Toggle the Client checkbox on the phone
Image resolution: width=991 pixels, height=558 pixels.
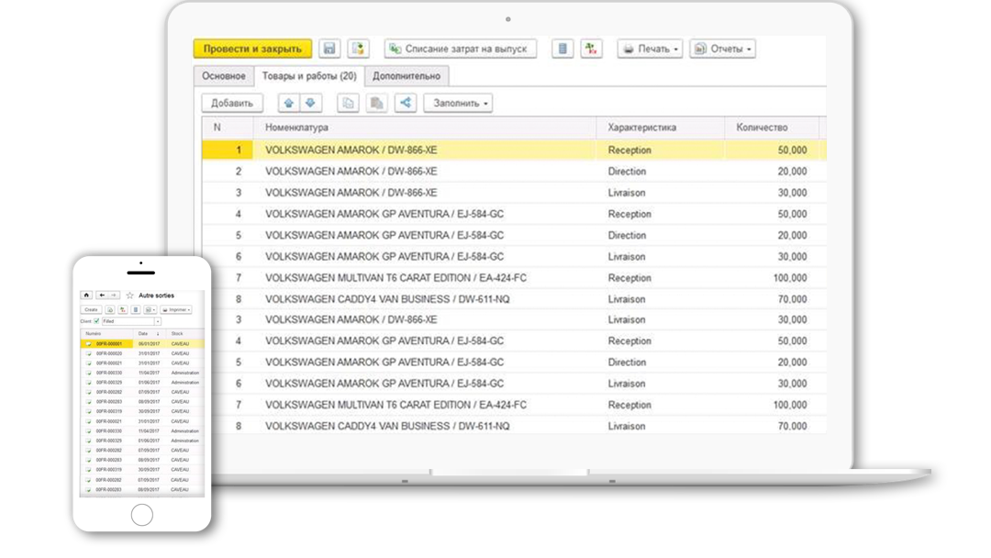(96, 321)
